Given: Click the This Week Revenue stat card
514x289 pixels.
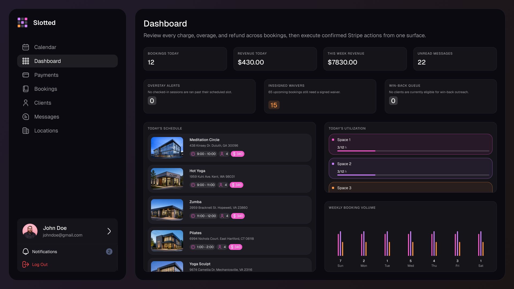Looking at the screenshot, I should coord(365,59).
